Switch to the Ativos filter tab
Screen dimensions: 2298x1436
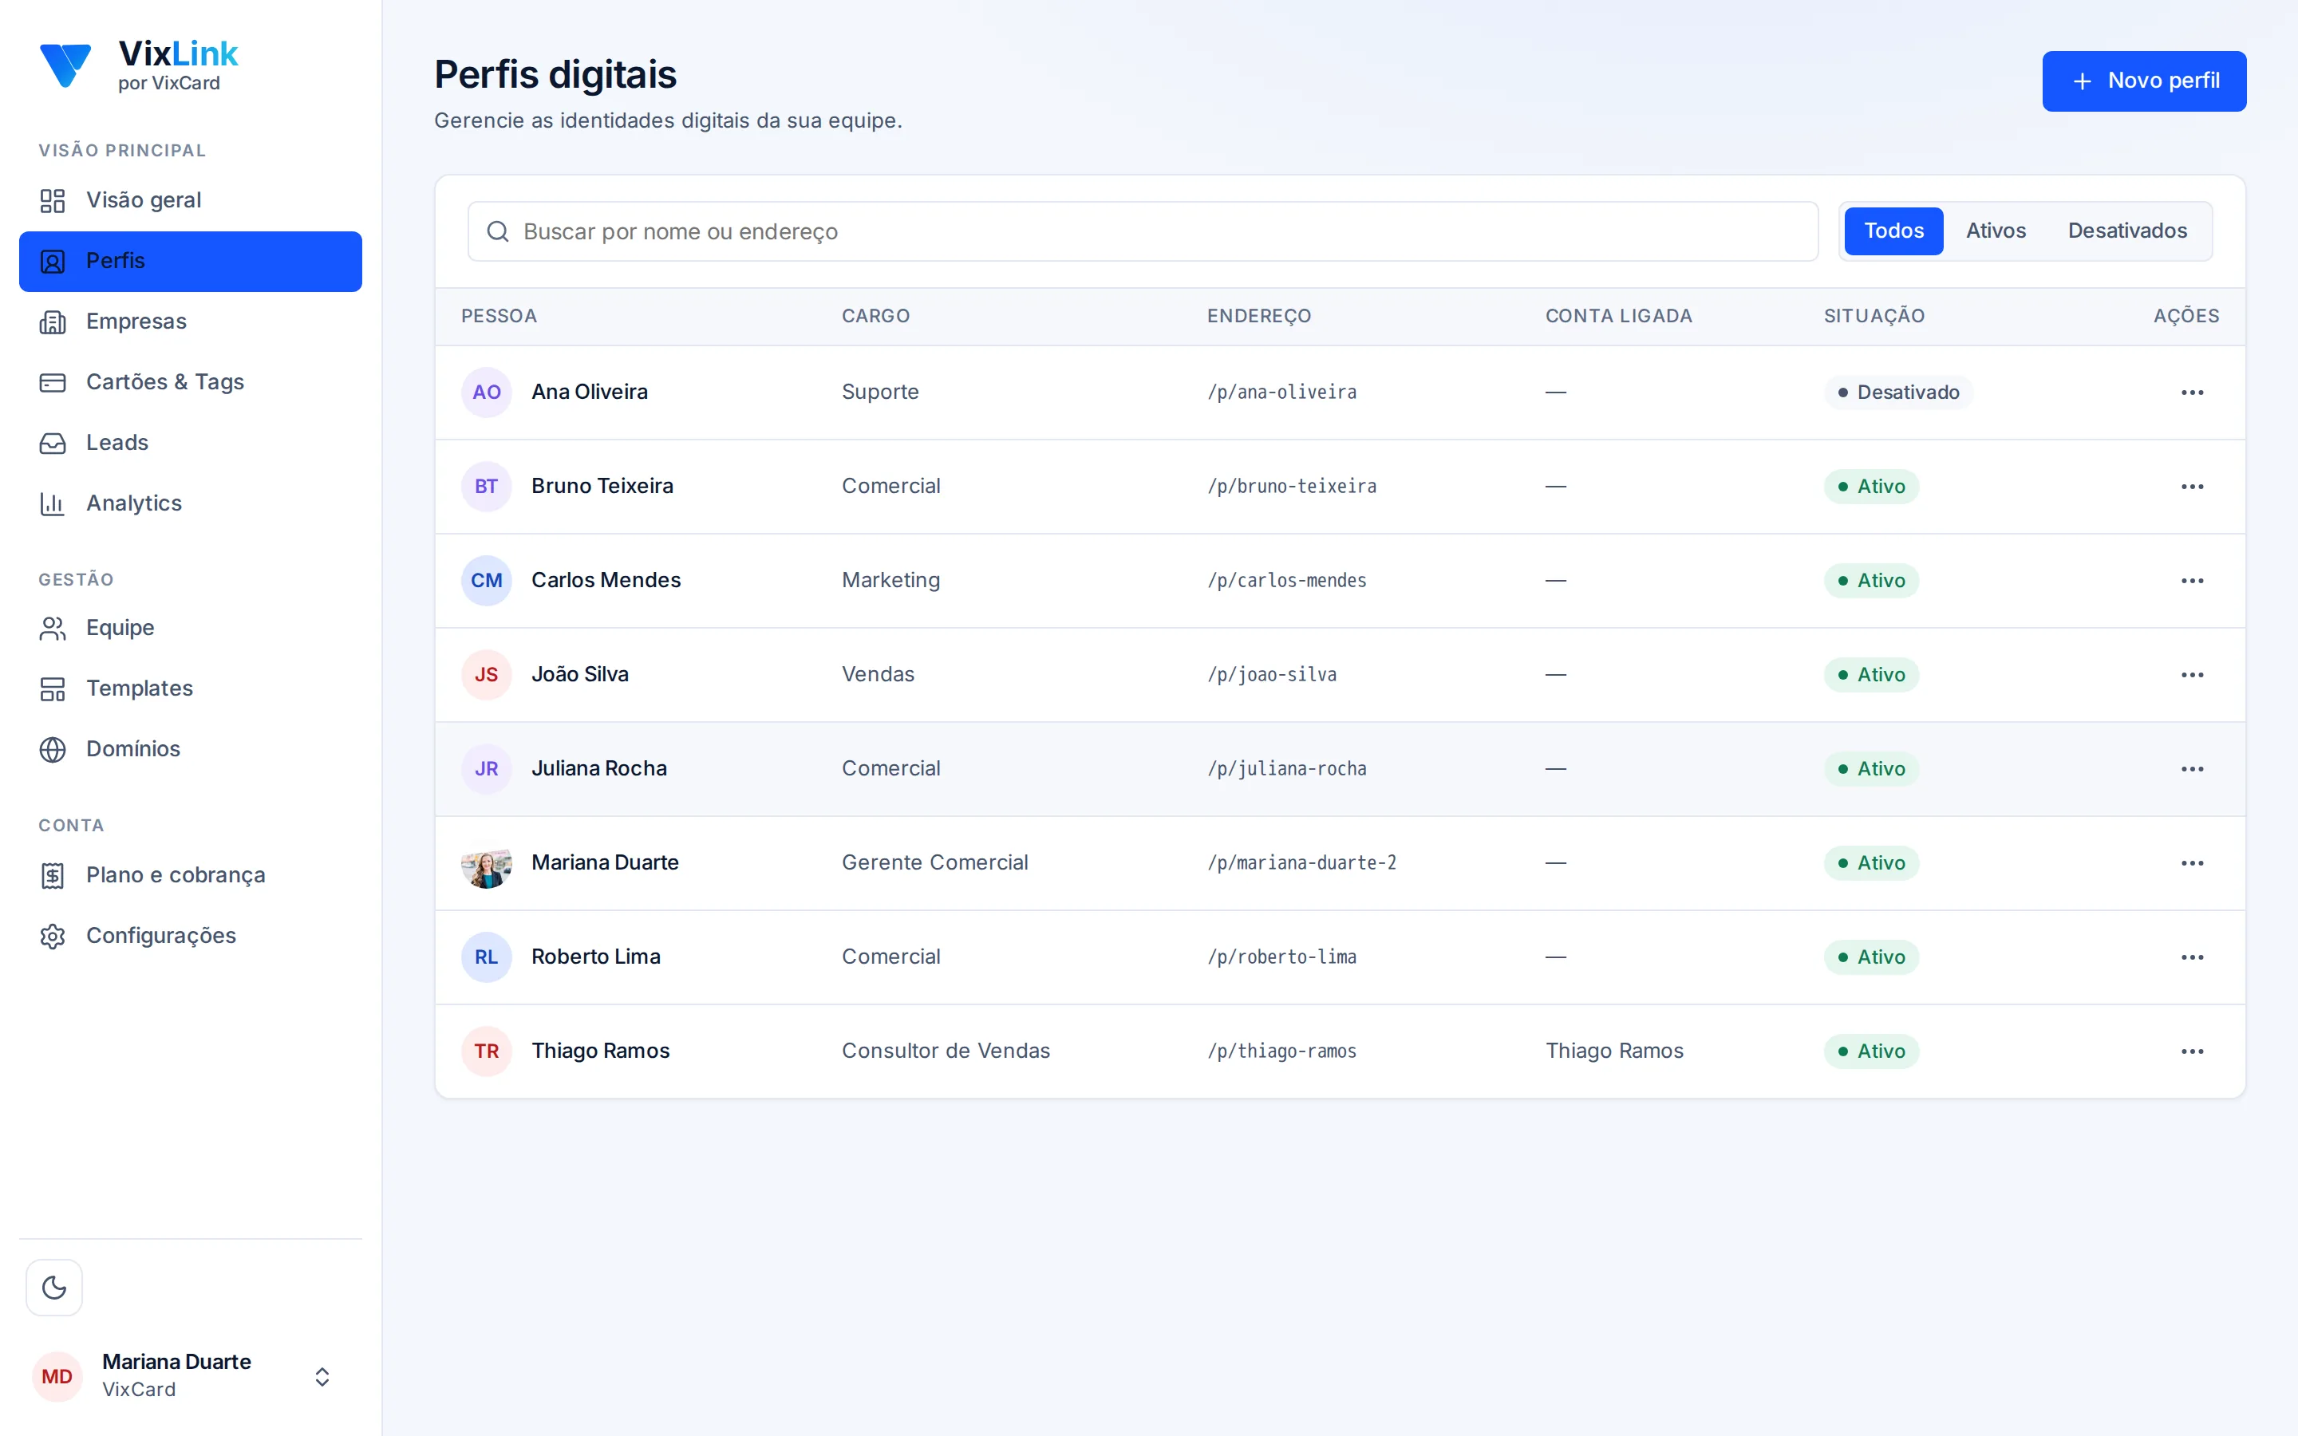pyautogui.click(x=1995, y=231)
